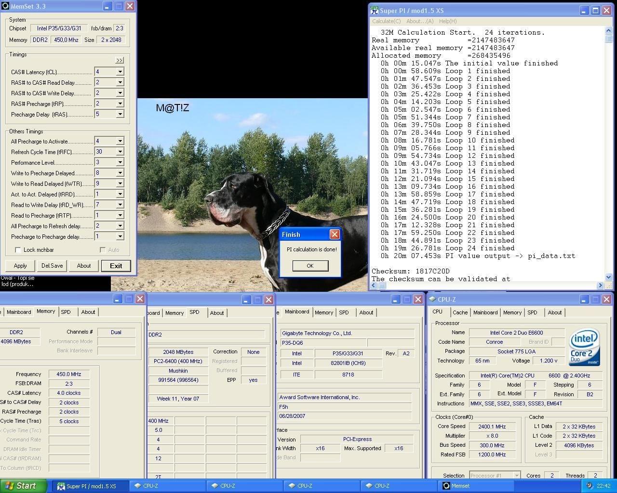Minimize the MemSet window
Image resolution: width=617 pixels, height=493 pixels.
[107, 6]
